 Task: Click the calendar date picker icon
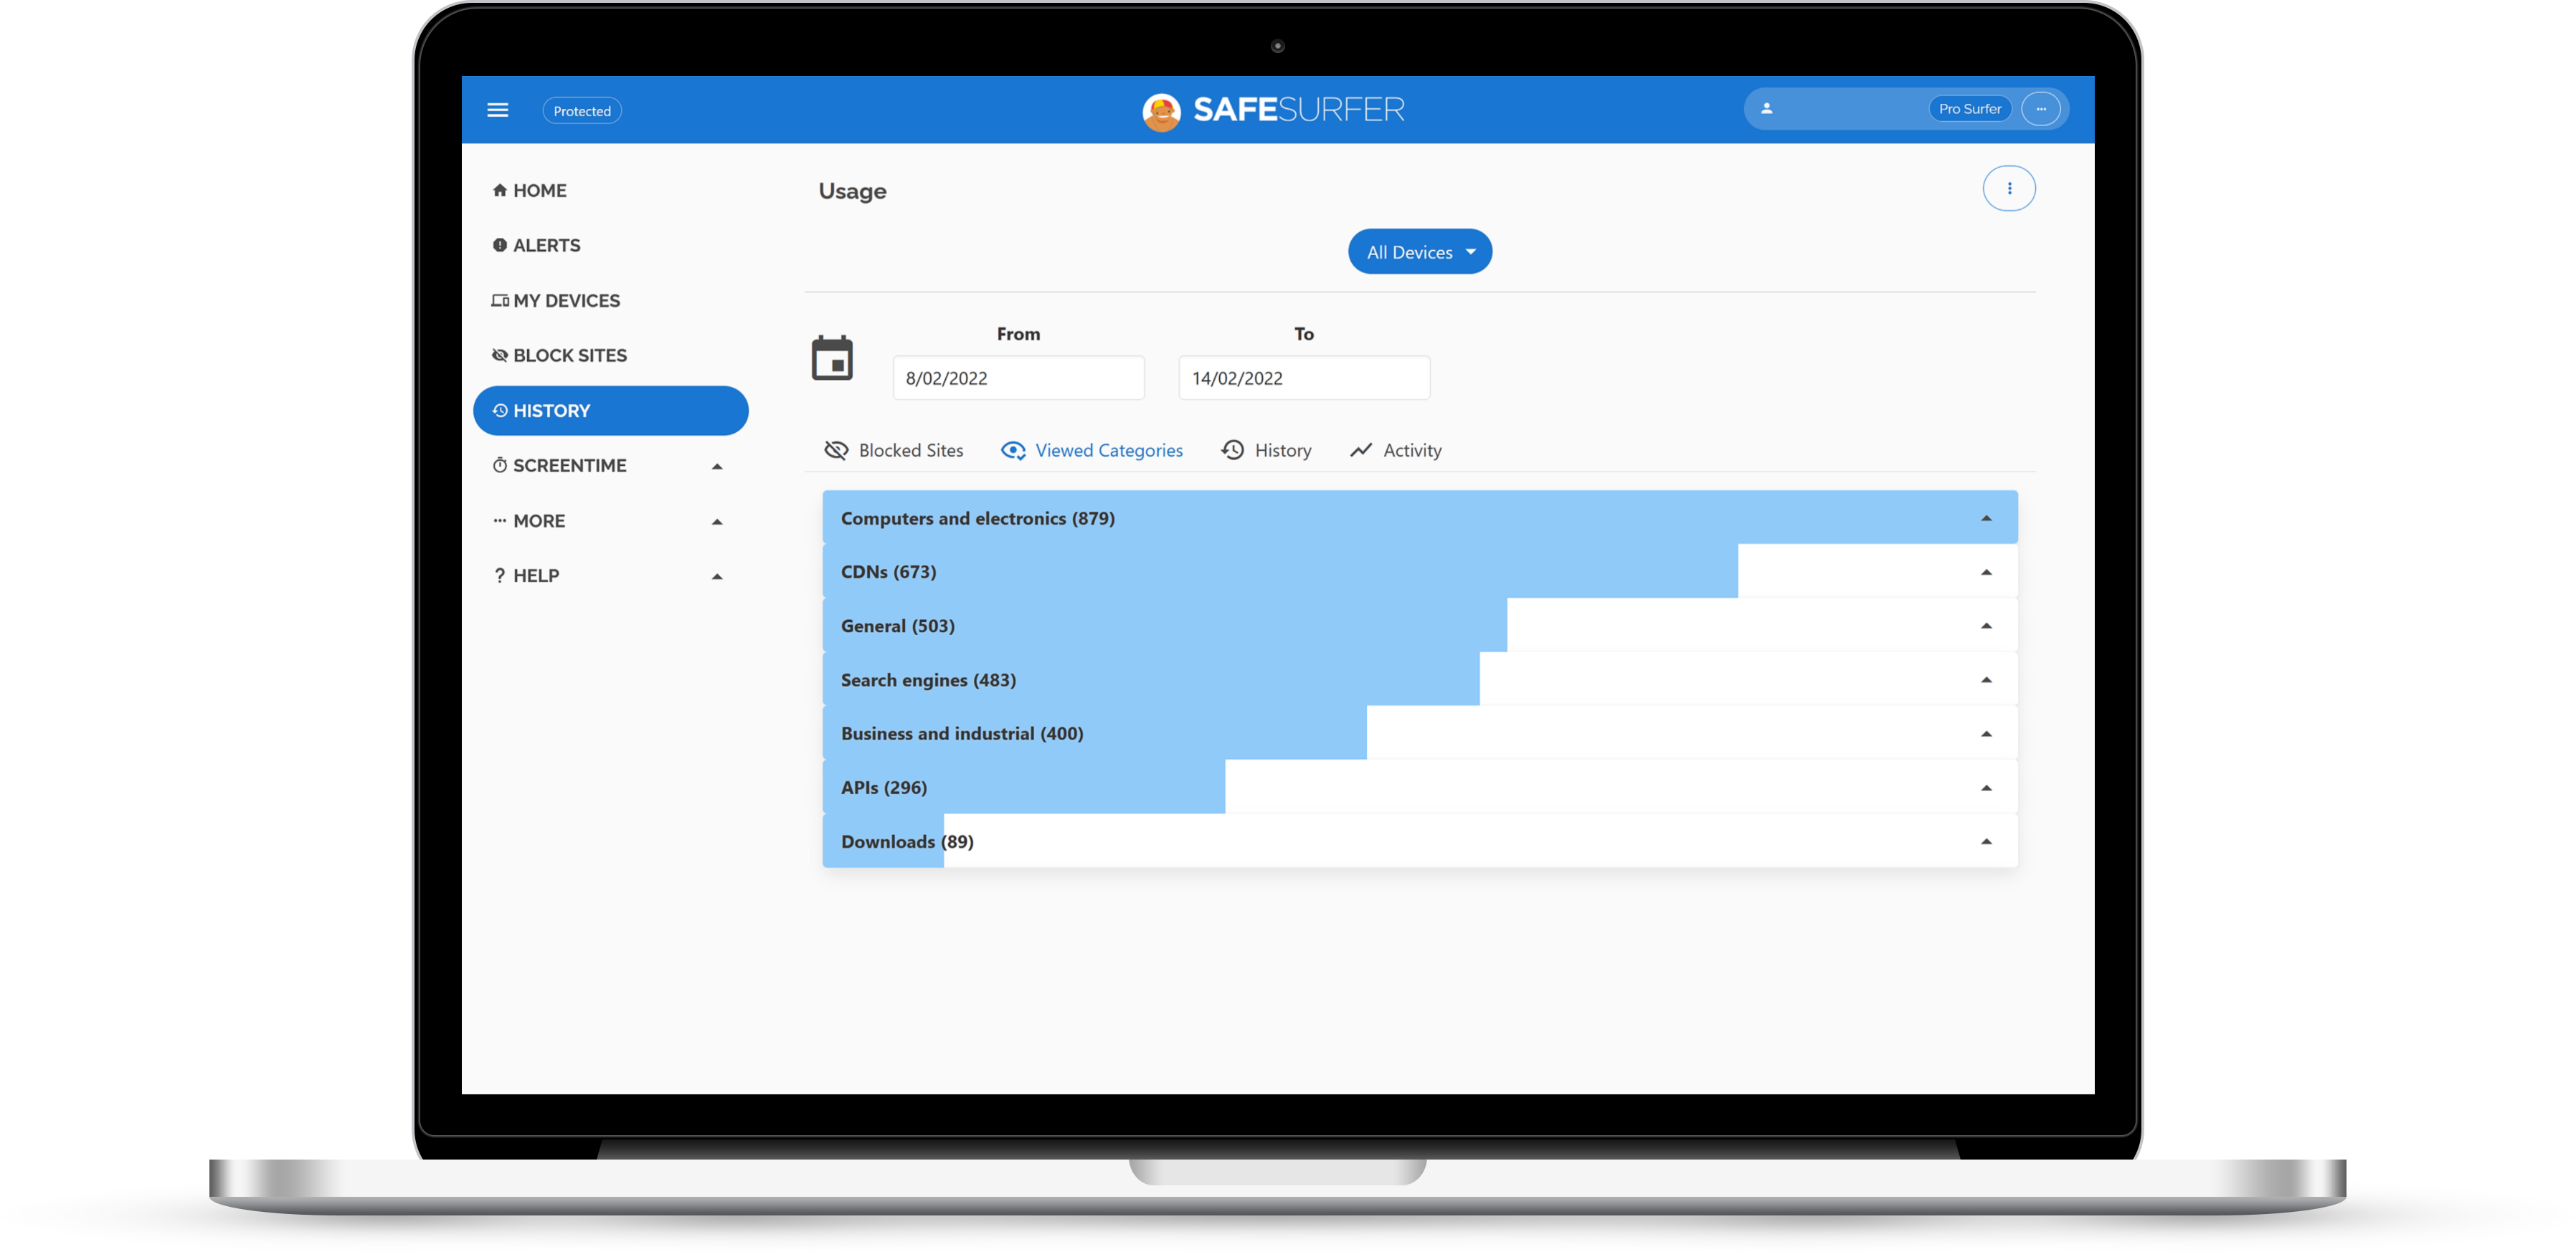(833, 356)
